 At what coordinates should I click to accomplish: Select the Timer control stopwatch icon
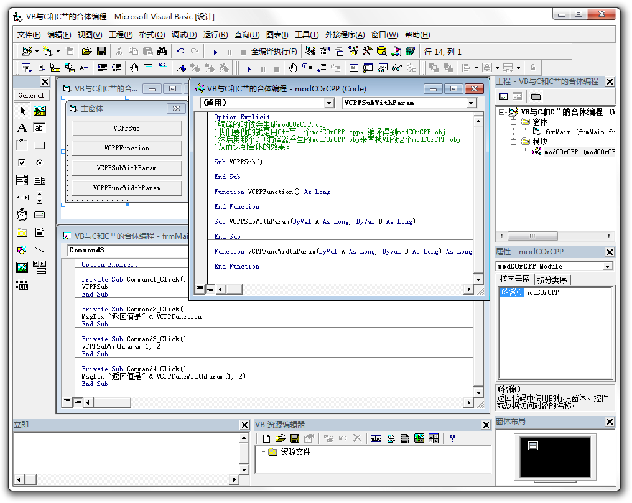click(22, 215)
